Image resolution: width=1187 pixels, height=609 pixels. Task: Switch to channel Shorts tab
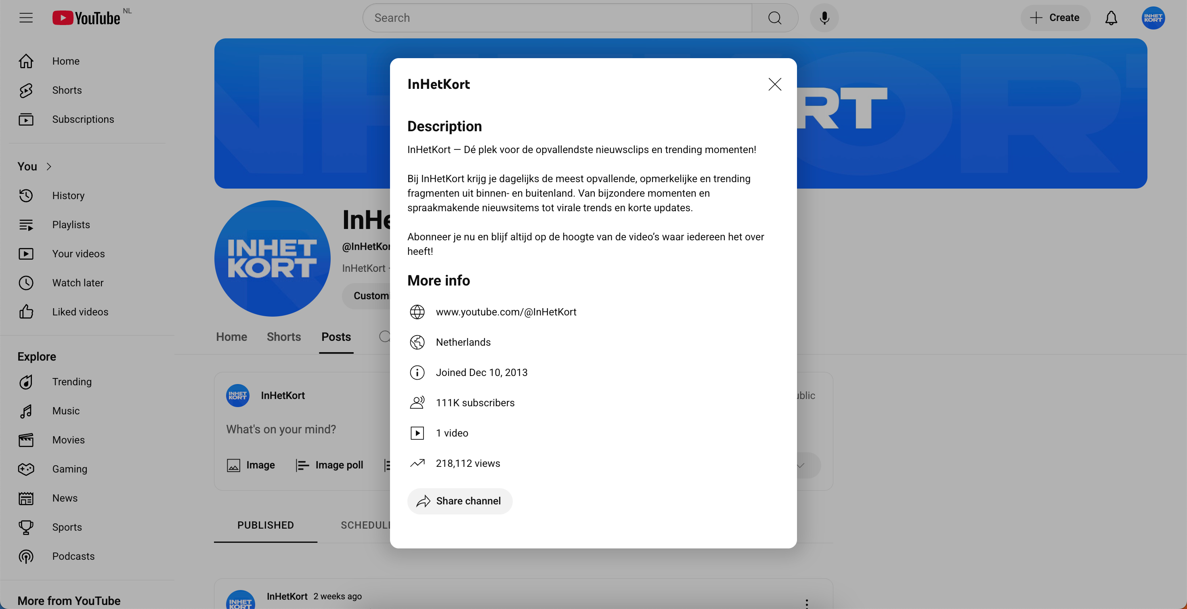[x=283, y=337]
